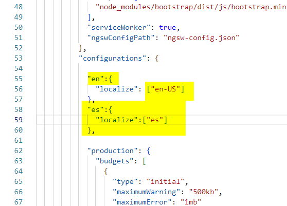Click the "es" value inside localize array

click(x=155, y=120)
